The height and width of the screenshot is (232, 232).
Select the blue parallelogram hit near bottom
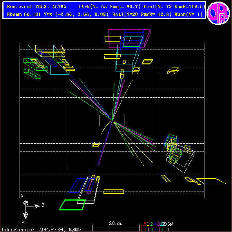[x=77, y=186]
